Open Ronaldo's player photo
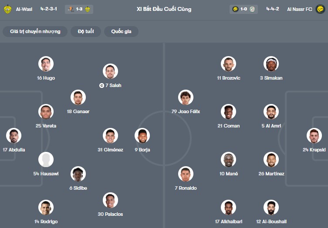Screen dimensions: 328x228 pyautogui.click(x=186, y=174)
